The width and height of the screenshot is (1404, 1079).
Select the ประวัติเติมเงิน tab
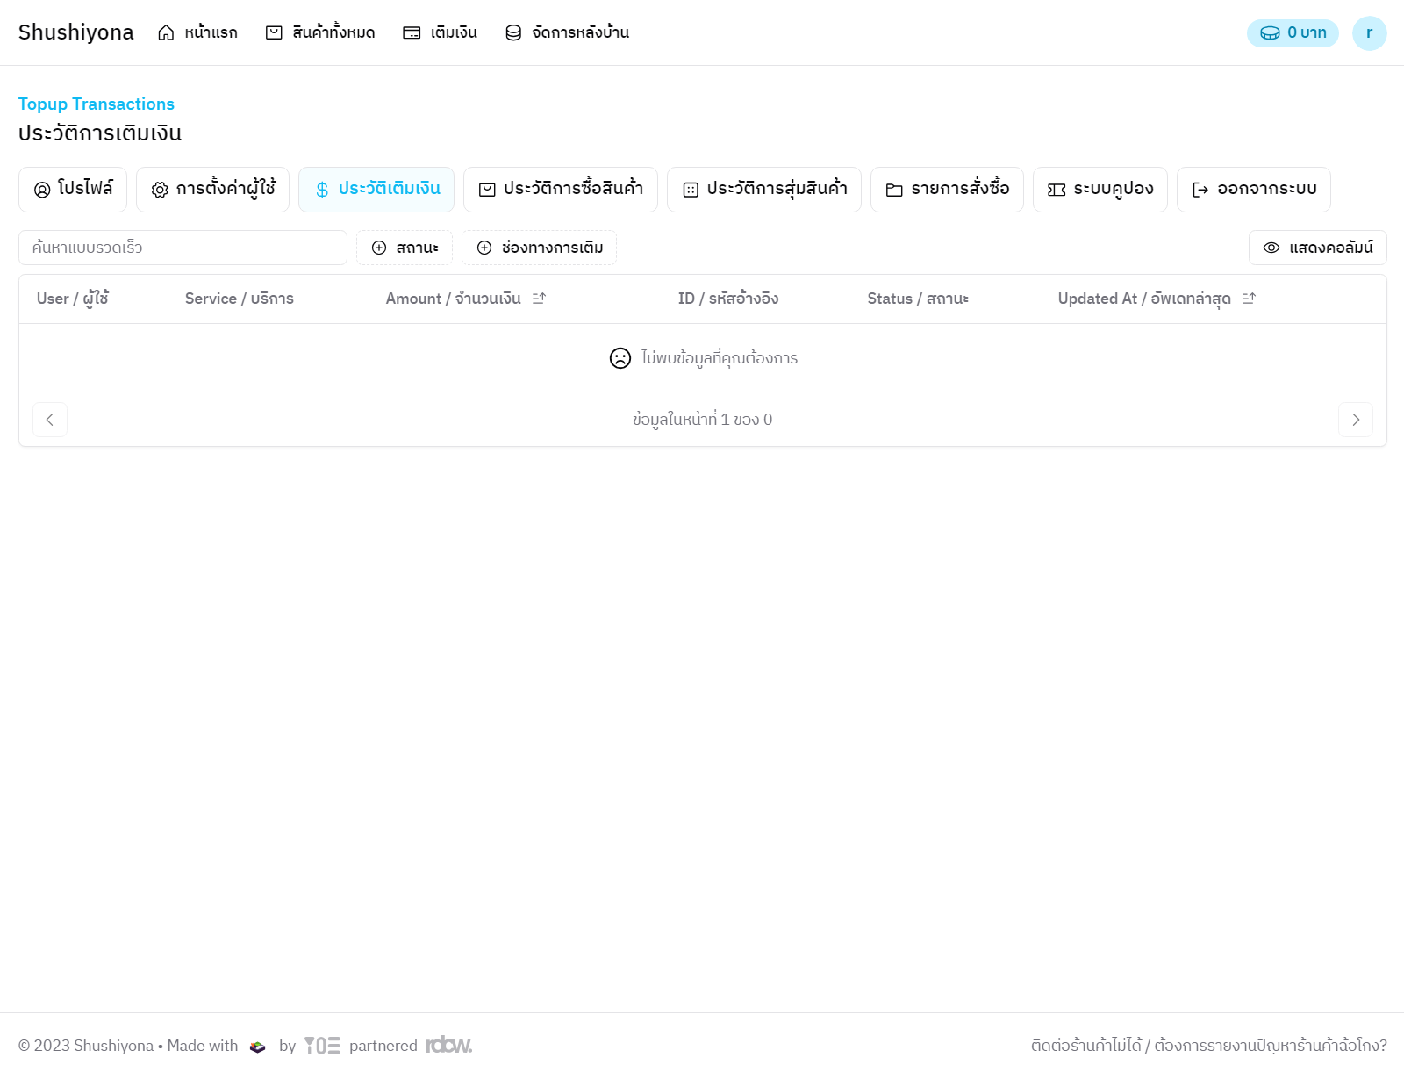(x=376, y=190)
